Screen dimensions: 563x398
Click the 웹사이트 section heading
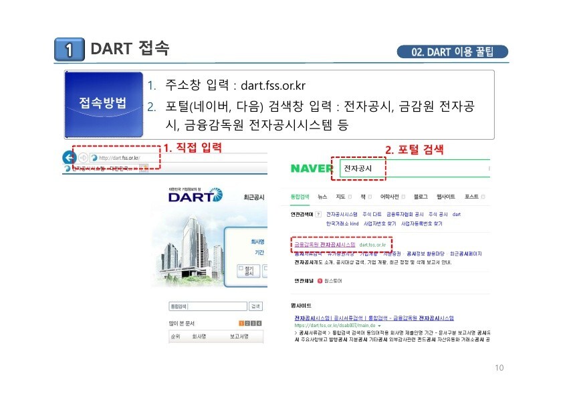pos(301,306)
